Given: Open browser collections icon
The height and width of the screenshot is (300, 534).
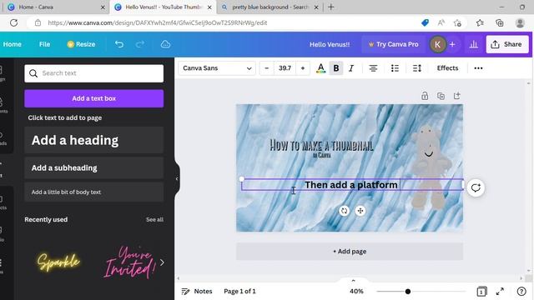Looking at the screenshot, I should pos(500,22).
